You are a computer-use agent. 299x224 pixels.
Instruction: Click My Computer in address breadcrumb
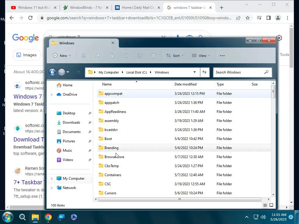point(109,72)
